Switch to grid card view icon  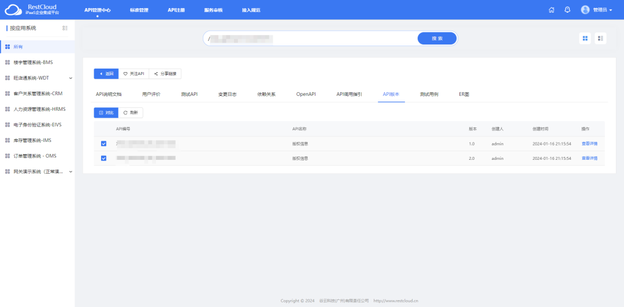pyautogui.click(x=585, y=38)
